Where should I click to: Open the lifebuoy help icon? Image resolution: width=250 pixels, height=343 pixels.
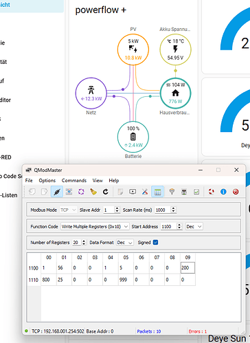pos(212,192)
